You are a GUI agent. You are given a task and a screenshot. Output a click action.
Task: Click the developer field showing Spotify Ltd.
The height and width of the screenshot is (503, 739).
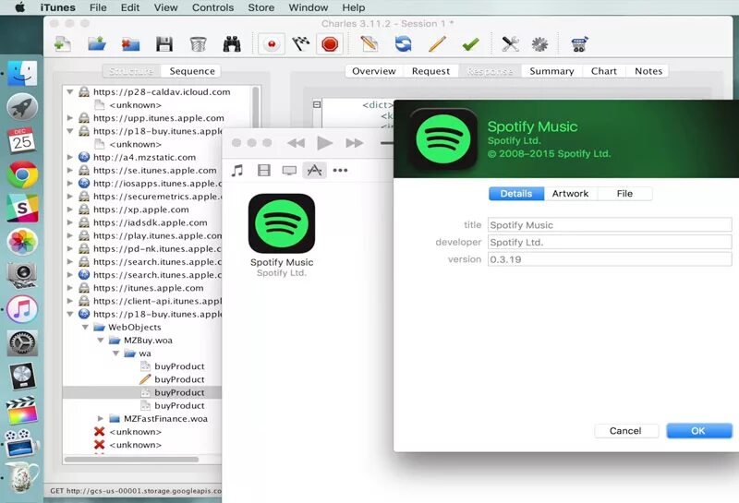tap(610, 242)
